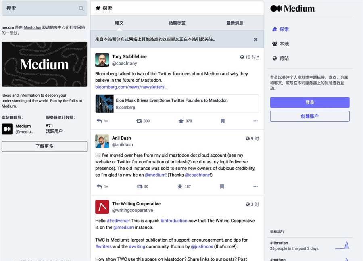
Task: Favorite the post with 187 stars
Action: tap(180, 186)
